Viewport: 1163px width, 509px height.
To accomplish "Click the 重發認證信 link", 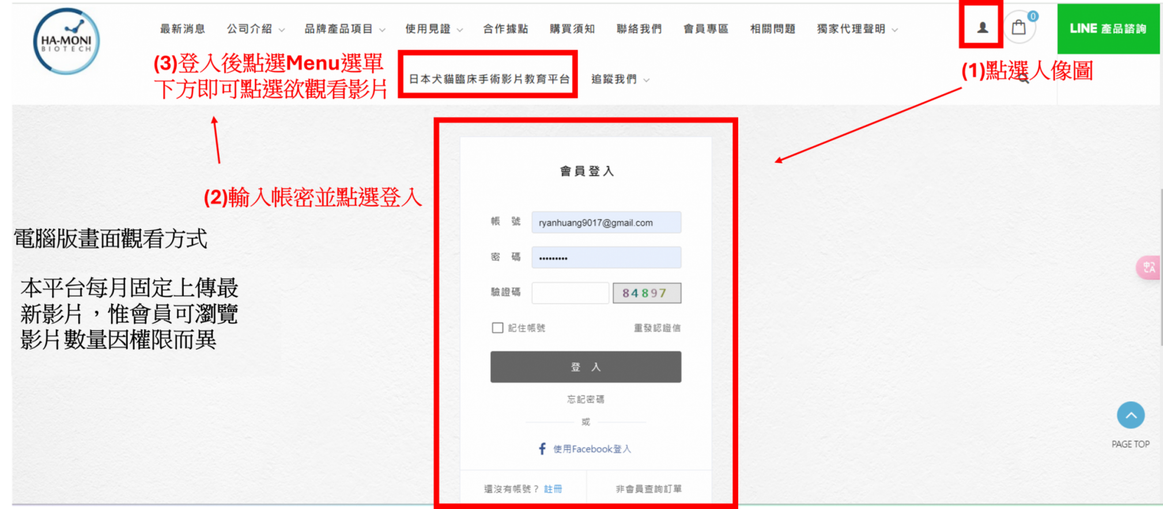I will coord(657,328).
